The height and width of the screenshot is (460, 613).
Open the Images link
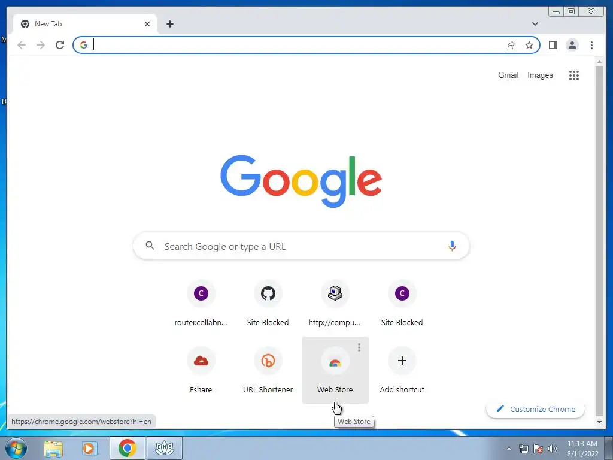[x=540, y=75]
